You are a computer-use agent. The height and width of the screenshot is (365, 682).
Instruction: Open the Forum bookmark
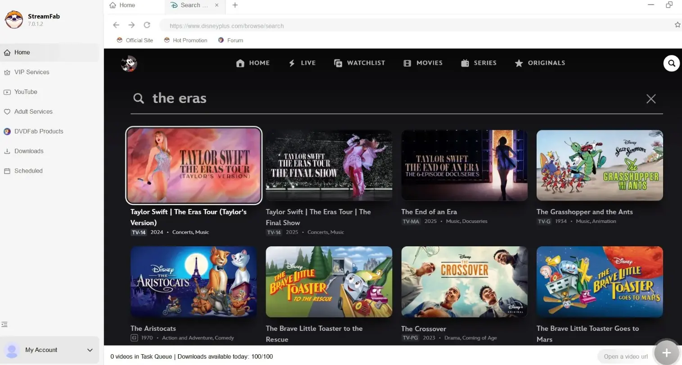[x=230, y=40]
